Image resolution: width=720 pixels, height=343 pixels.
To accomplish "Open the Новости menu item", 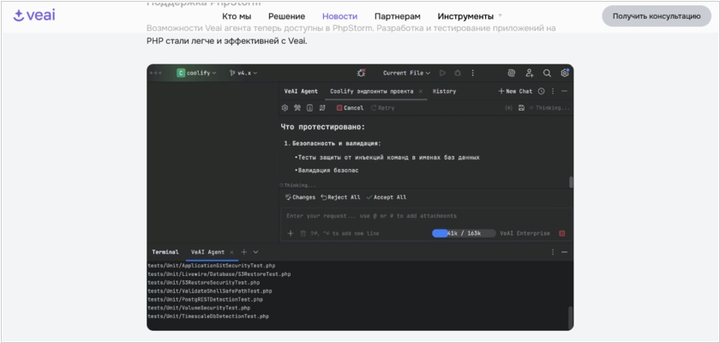I will 339,16.
